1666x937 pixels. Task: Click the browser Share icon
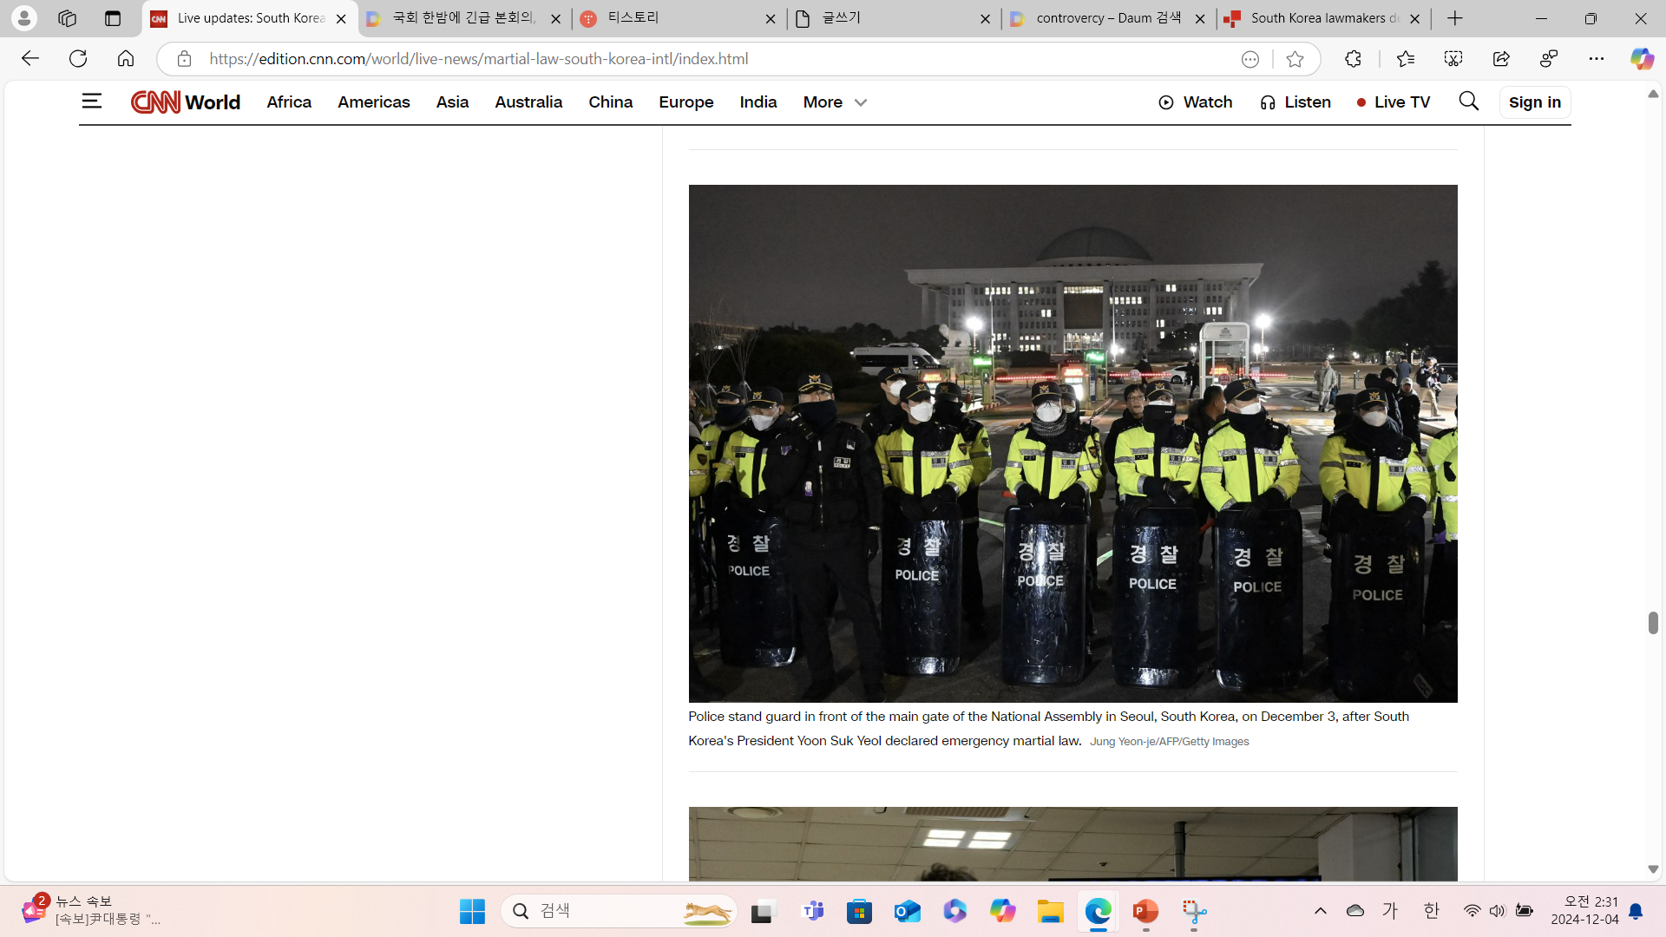coord(1500,59)
